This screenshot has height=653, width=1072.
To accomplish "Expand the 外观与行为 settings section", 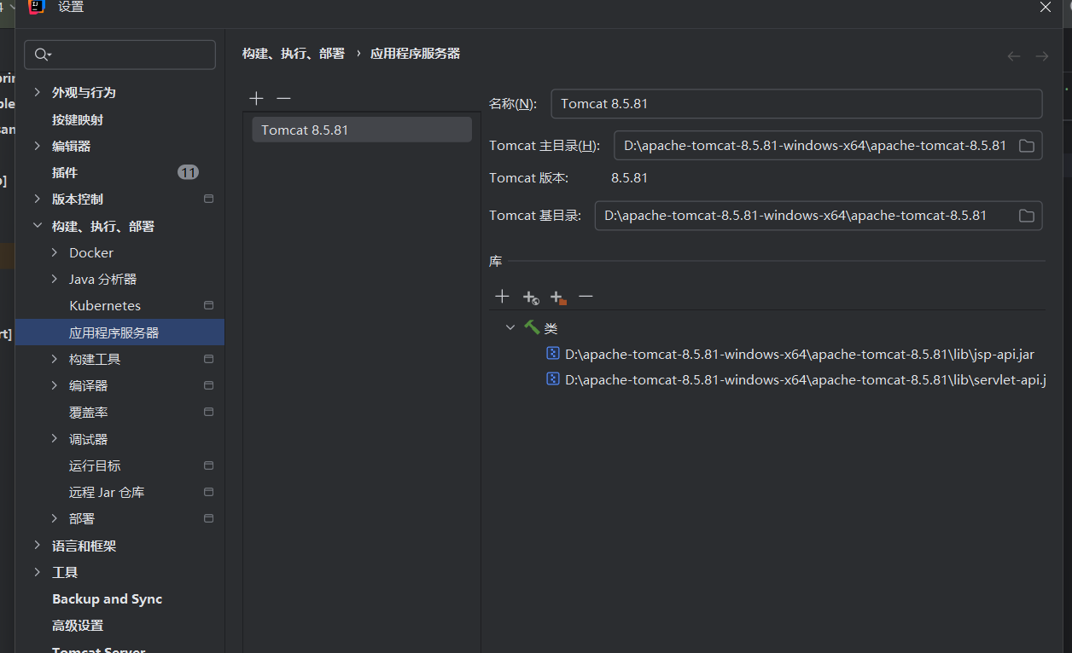I will pyautogui.click(x=37, y=92).
